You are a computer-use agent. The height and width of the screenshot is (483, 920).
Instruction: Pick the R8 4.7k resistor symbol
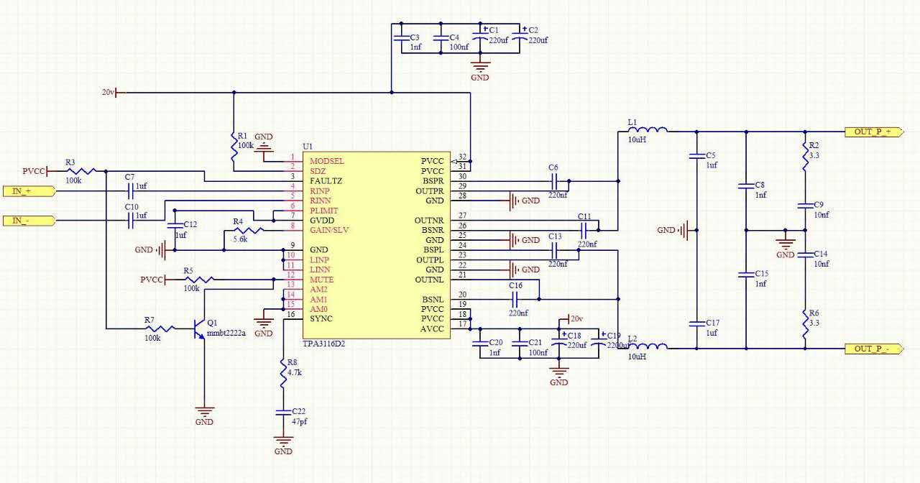tap(283, 372)
